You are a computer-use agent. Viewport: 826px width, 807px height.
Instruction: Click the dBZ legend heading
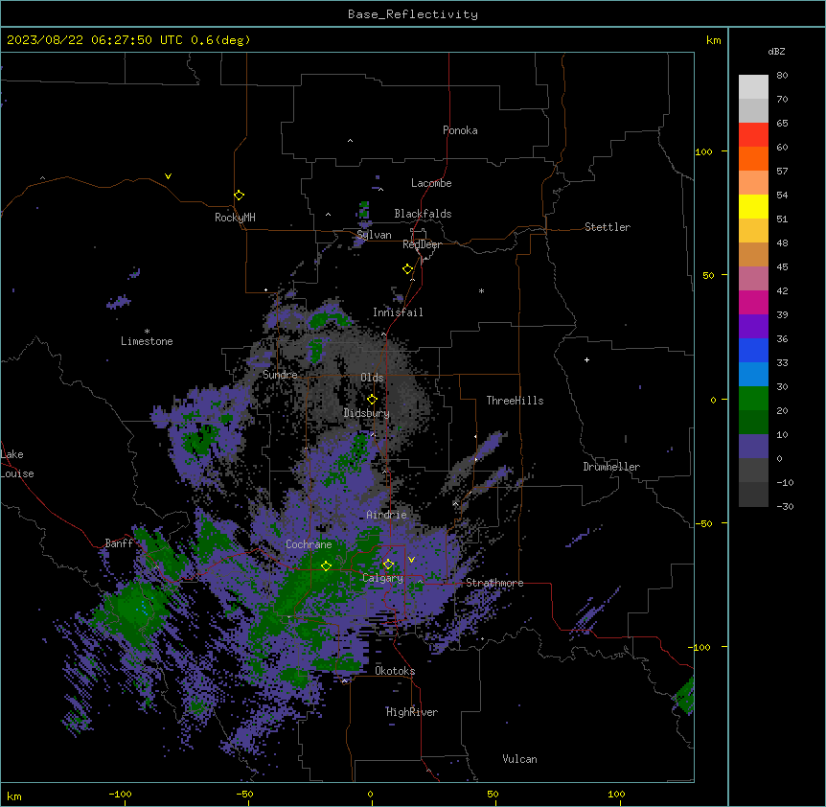[x=776, y=51]
